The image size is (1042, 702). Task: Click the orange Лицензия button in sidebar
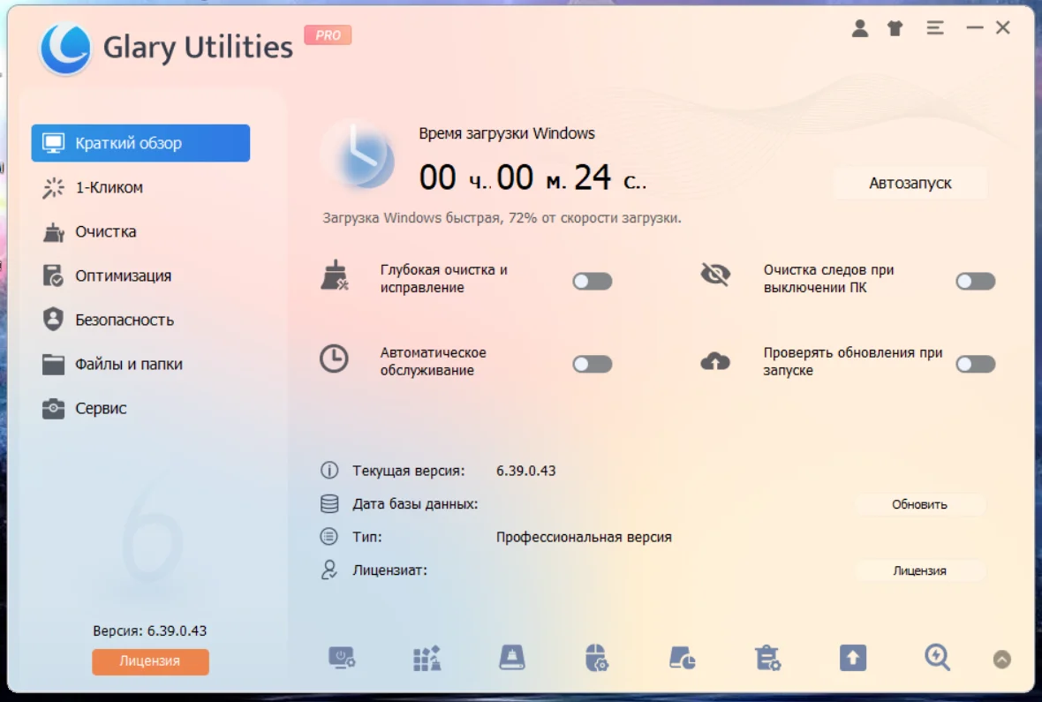coord(150,661)
